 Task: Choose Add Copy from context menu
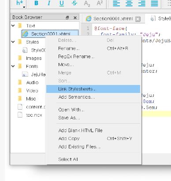93,139
